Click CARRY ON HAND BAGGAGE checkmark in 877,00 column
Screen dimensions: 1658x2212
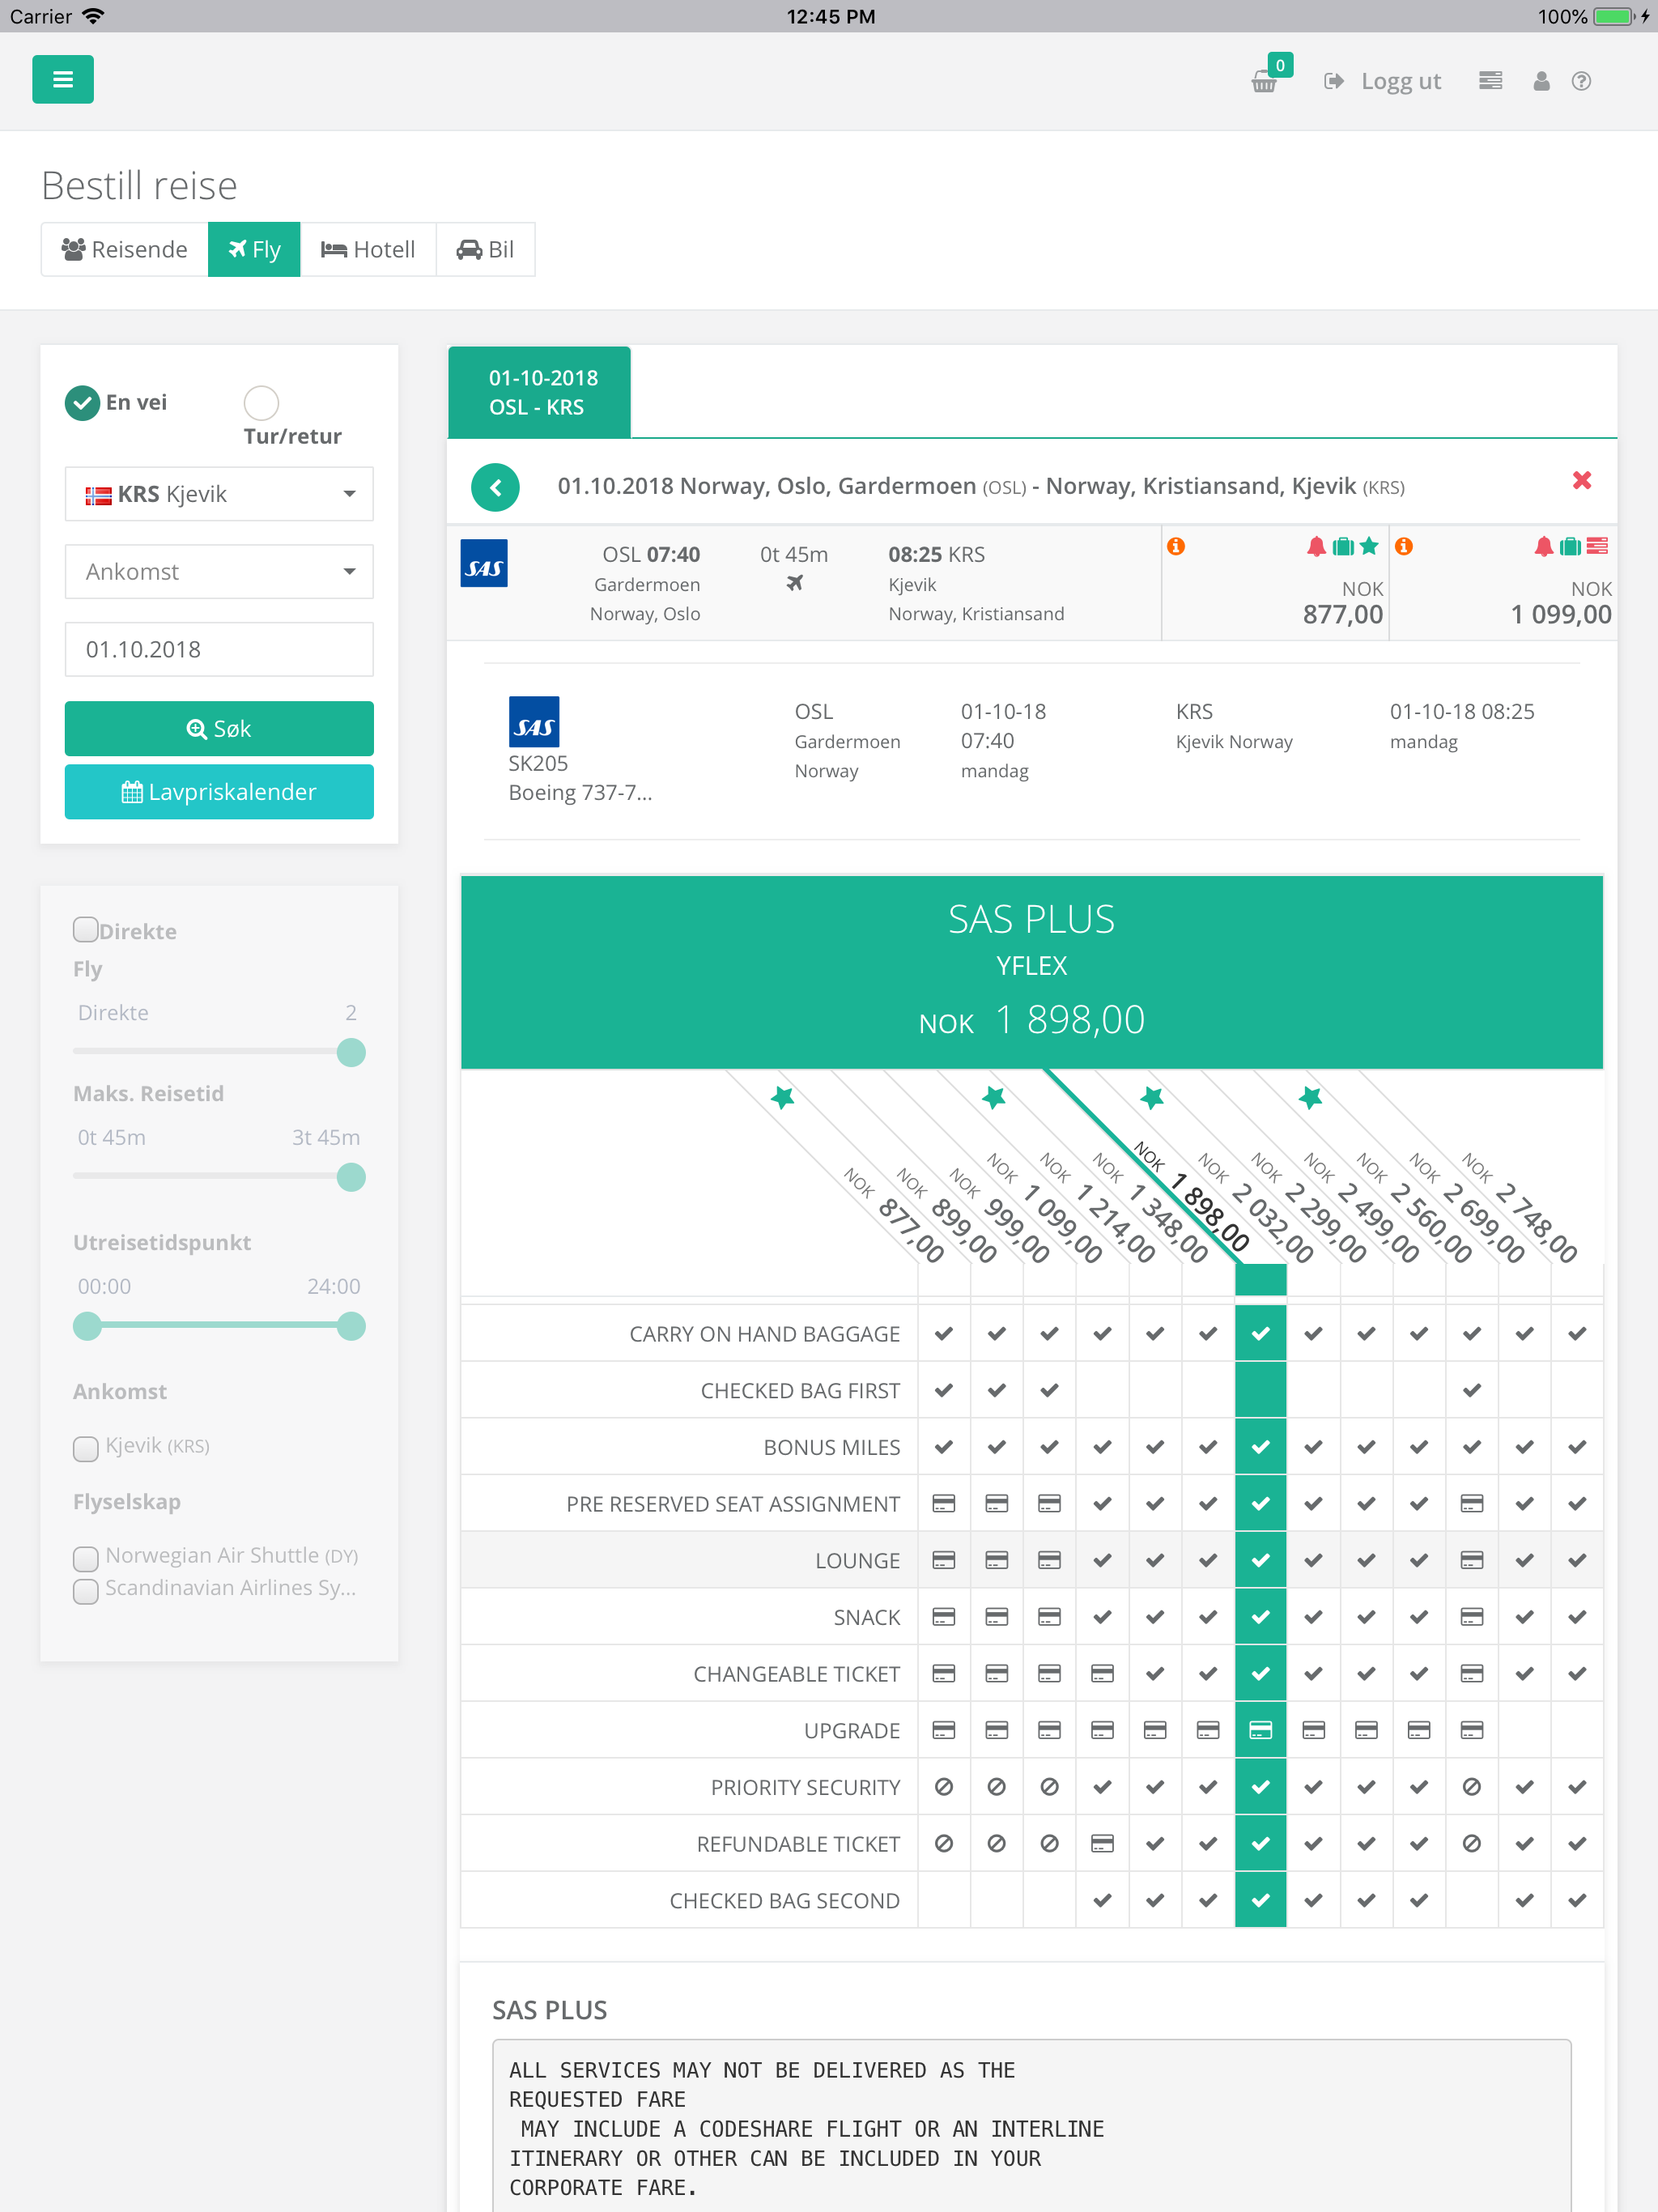943,1333
